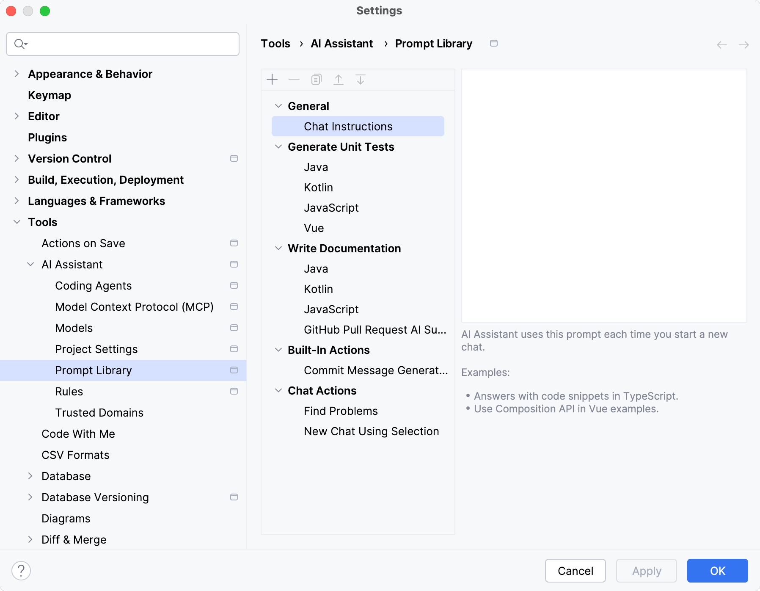
Task: Click the forward navigation arrow
Action: click(x=743, y=45)
